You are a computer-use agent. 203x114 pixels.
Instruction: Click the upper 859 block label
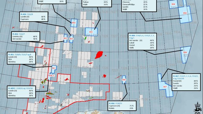[173, 4]
